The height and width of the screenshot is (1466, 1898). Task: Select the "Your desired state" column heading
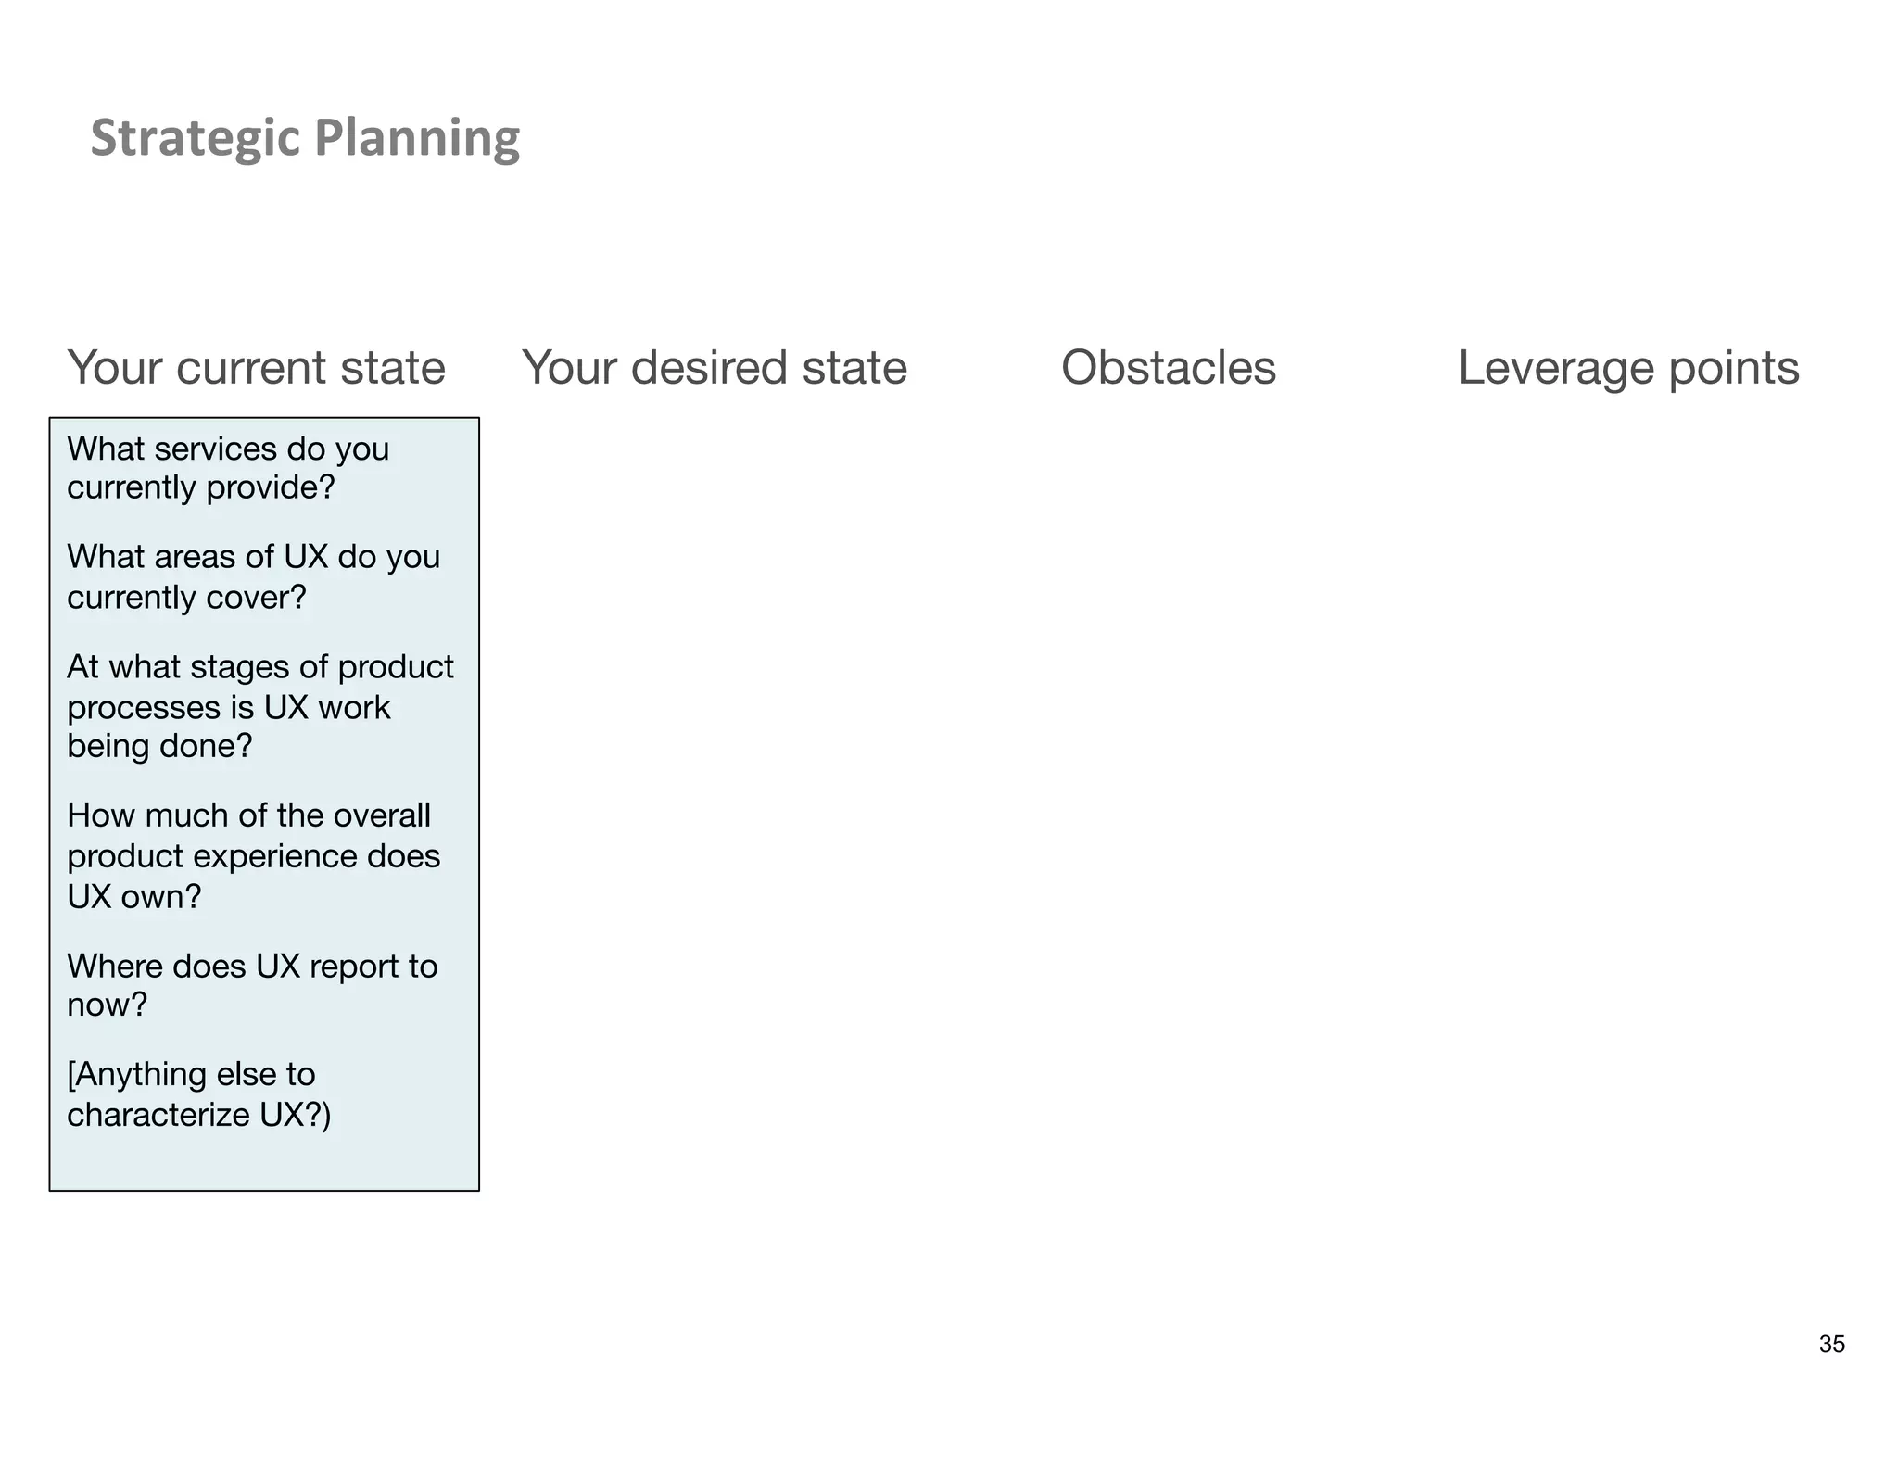click(714, 368)
